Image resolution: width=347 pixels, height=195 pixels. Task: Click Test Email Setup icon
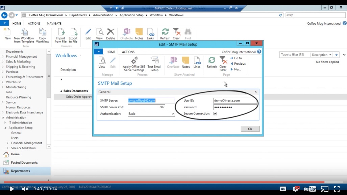pyautogui.click(x=154, y=64)
